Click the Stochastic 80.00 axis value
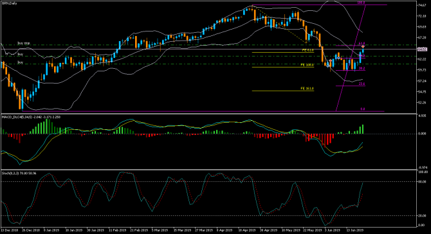Image resolution: width=431 pixels, height=234 pixels. pyautogui.click(x=423, y=181)
